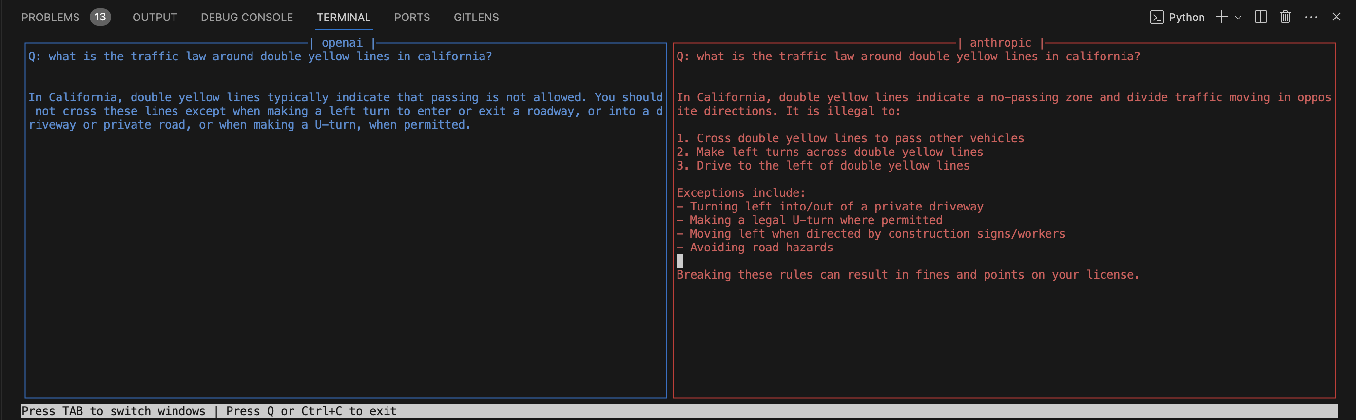Viewport: 1356px width, 420px height.
Task: Open the Debug Console tab
Action: point(247,18)
